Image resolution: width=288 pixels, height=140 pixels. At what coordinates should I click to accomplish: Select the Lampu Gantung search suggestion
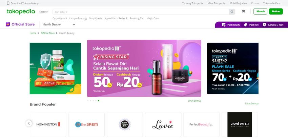coord(78,18)
